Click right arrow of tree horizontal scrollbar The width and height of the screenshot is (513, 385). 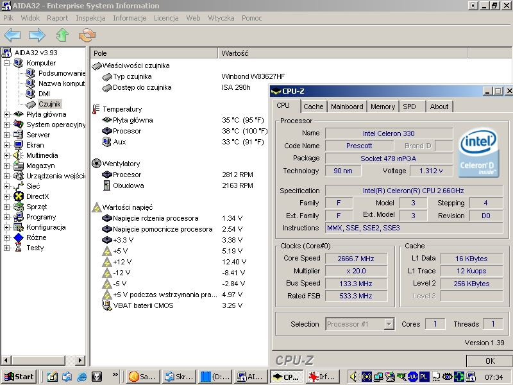point(81,361)
